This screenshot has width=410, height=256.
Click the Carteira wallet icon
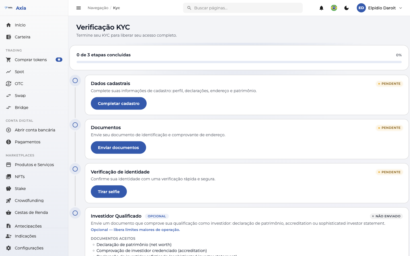(9, 37)
